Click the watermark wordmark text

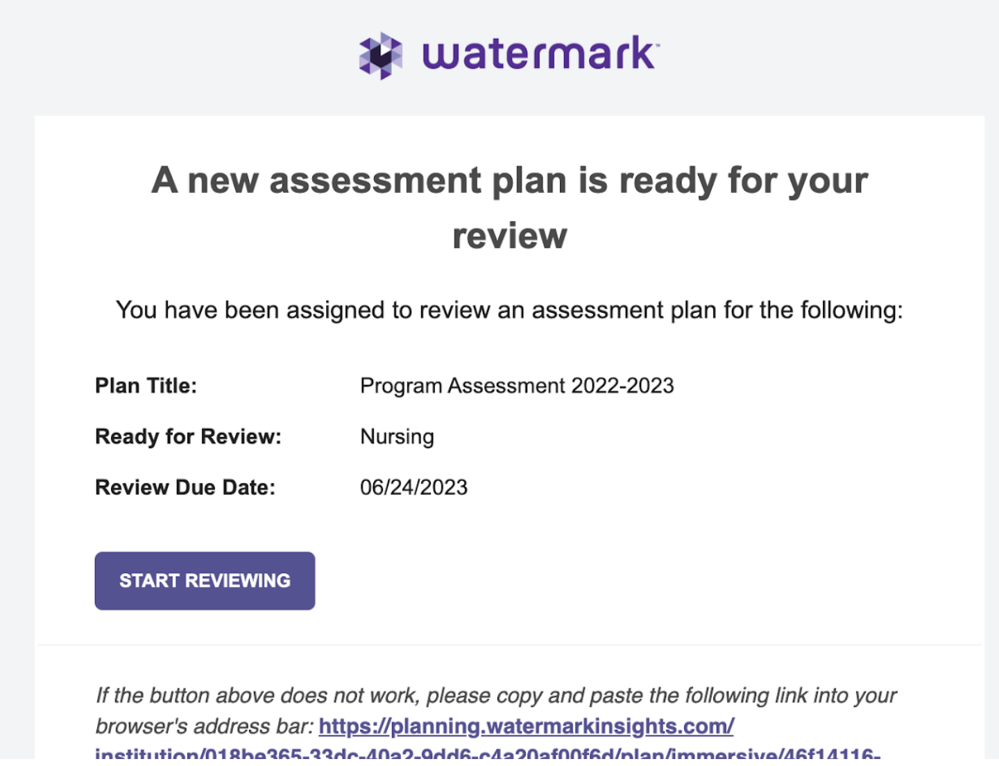coord(538,53)
